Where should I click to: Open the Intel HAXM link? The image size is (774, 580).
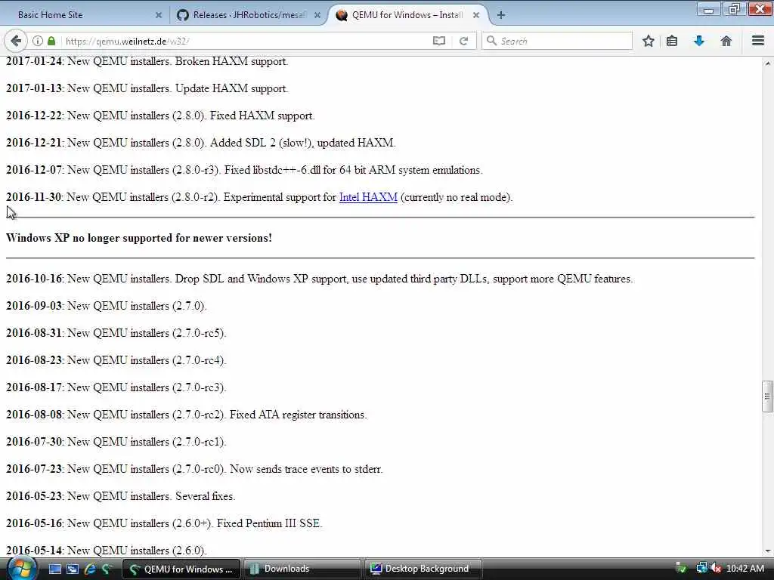(368, 197)
